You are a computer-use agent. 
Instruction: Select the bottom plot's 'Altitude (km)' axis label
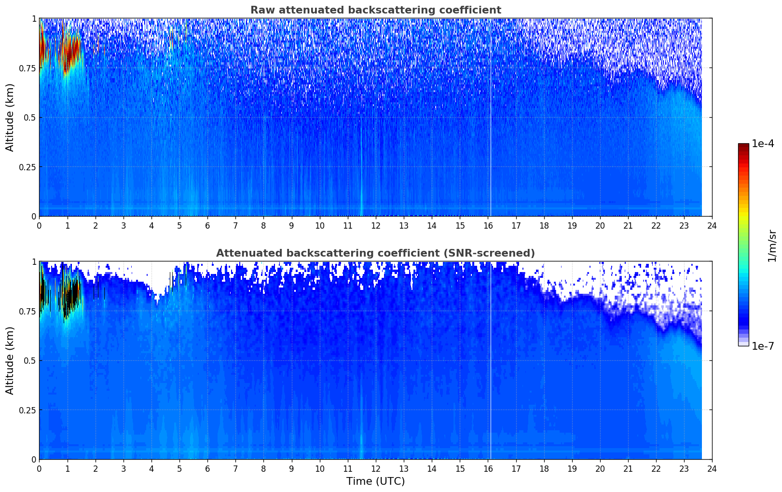pos(10,360)
